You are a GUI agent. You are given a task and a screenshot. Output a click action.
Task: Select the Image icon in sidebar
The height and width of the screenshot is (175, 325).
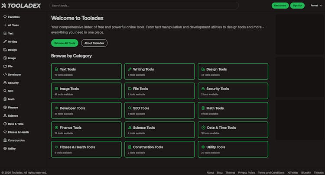pyautogui.click(x=5, y=58)
